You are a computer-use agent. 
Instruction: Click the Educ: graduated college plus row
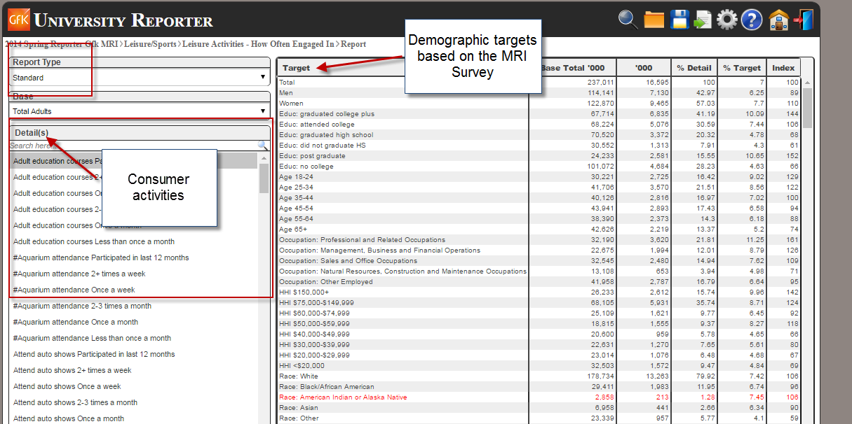[x=539, y=113]
